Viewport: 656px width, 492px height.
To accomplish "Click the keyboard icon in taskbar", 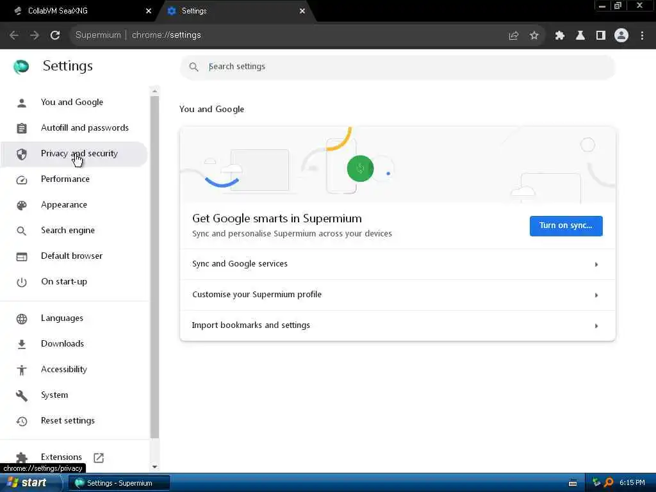I will 573,483.
